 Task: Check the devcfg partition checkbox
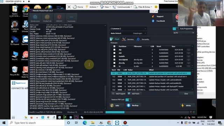pos(114,63)
